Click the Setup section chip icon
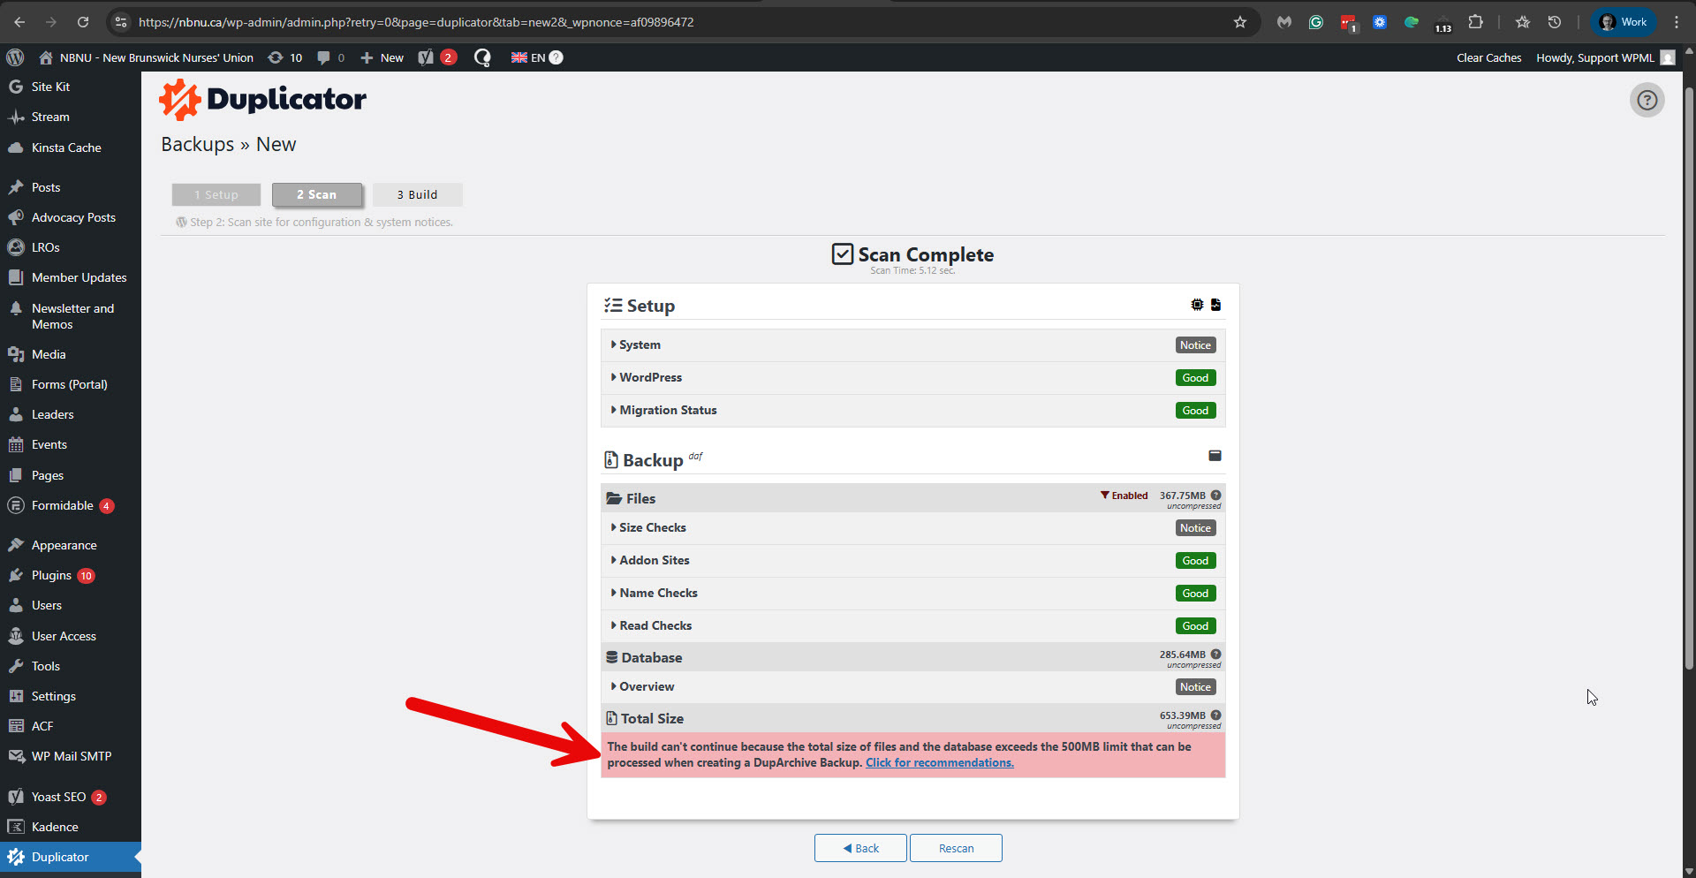Image resolution: width=1696 pixels, height=878 pixels. point(1197,305)
